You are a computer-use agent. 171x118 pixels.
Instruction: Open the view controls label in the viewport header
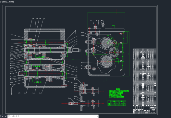[4, 2]
